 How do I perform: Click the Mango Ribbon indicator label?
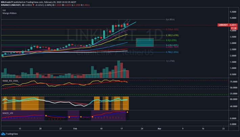coord(9,13)
